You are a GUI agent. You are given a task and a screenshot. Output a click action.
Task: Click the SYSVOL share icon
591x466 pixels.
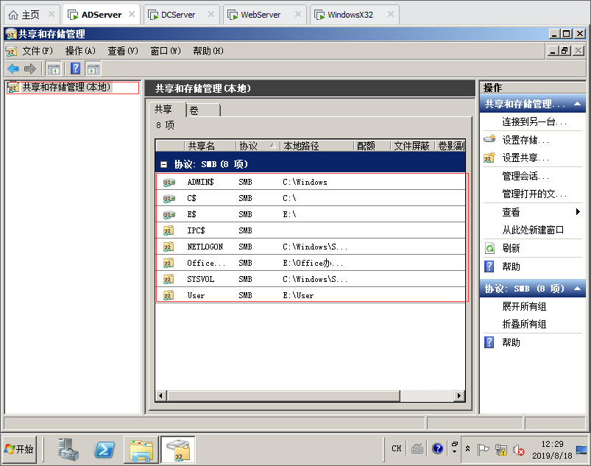coord(169,279)
